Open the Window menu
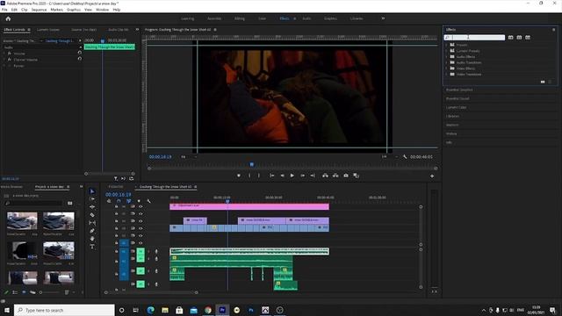Screen dimensions: 562x316 point(102,10)
